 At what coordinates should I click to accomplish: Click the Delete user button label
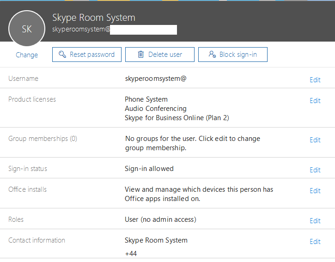click(165, 55)
